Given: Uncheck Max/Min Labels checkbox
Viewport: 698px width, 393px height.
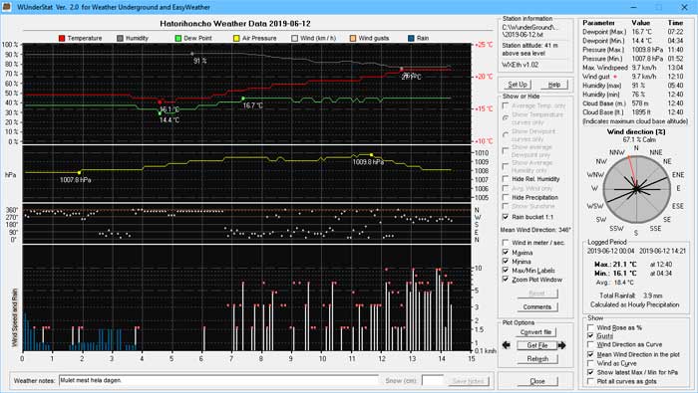Looking at the screenshot, I should pos(506,271).
